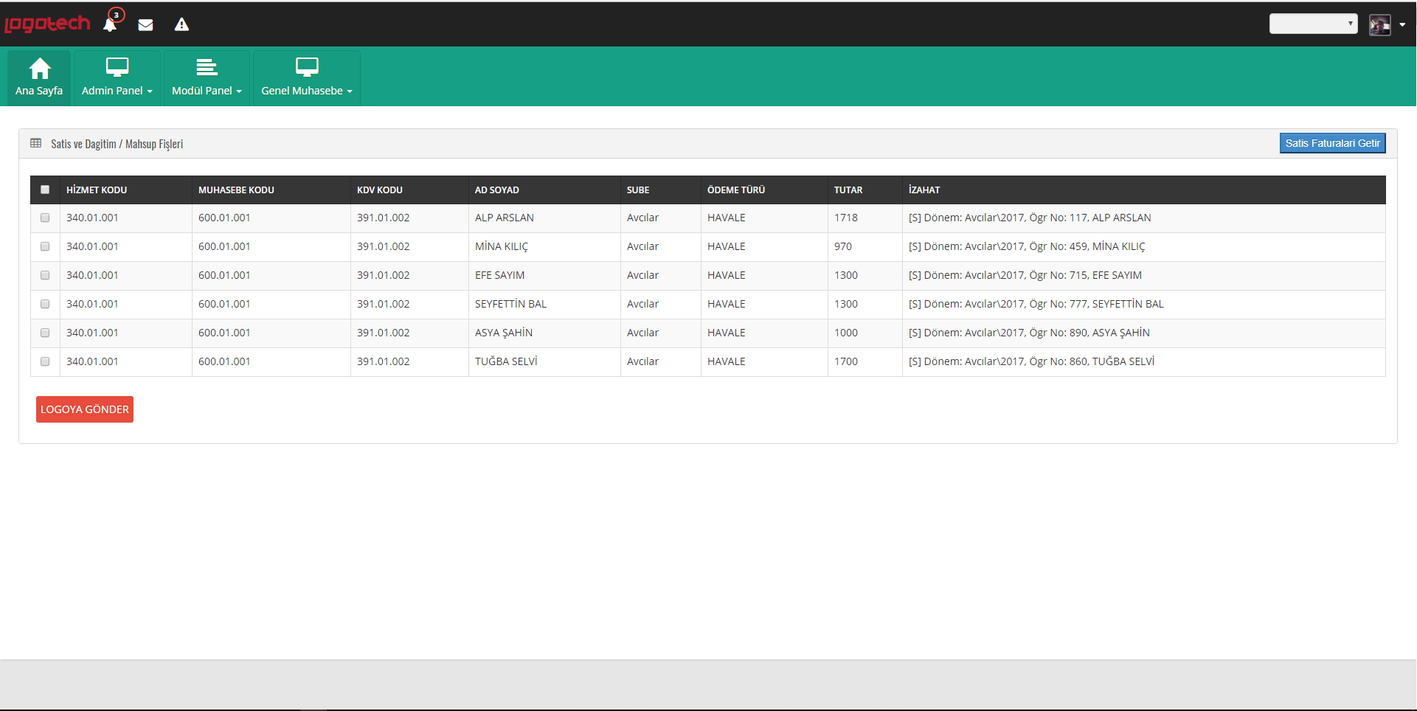Select the EFE SAYIM row checkbox
This screenshot has width=1417, height=711.
pos(45,275)
